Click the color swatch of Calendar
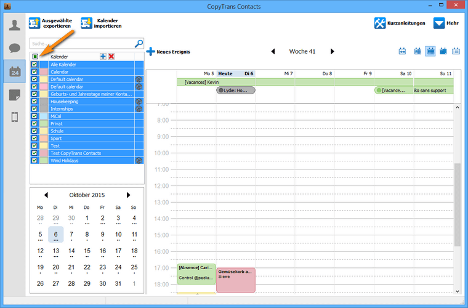Viewport: 468px width, 308px height. pyautogui.click(x=44, y=72)
